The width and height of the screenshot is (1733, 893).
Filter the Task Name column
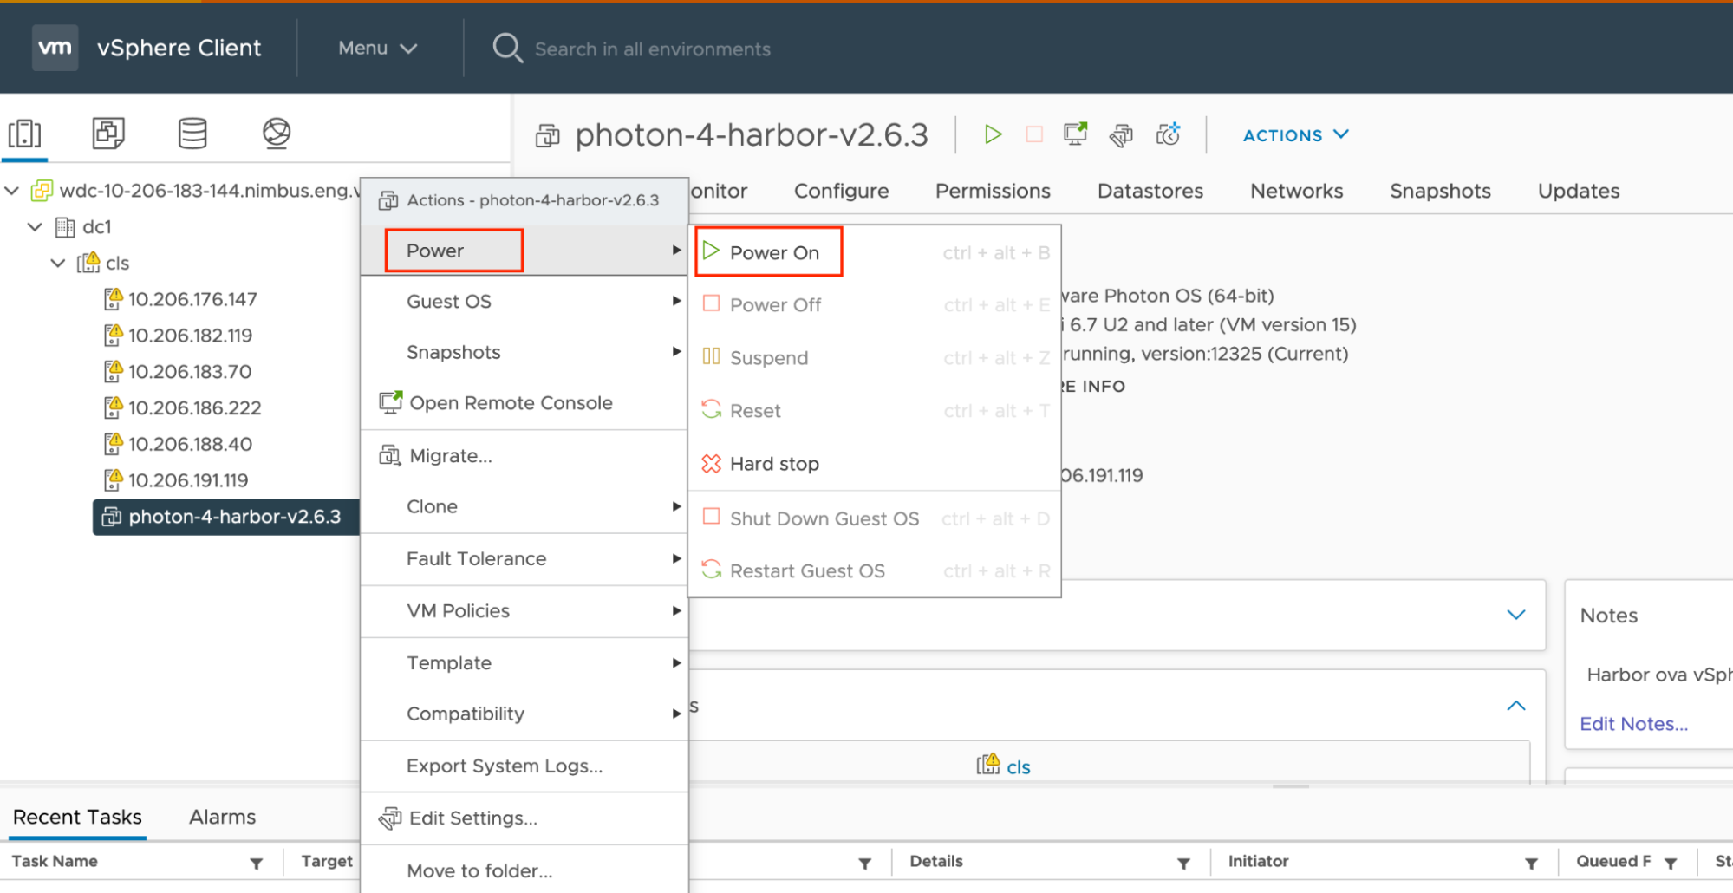pos(257,863)
